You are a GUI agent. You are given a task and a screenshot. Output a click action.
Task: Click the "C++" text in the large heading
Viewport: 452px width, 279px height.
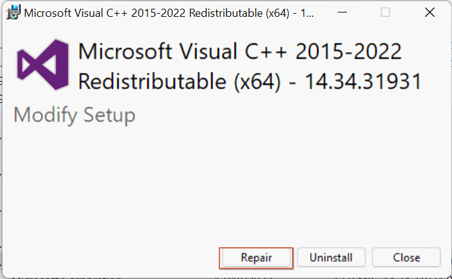pyautogui.click(x=266, y=52)
